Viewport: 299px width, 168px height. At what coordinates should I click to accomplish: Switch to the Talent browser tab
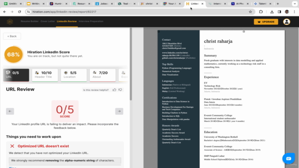click(x=263, y=4)
